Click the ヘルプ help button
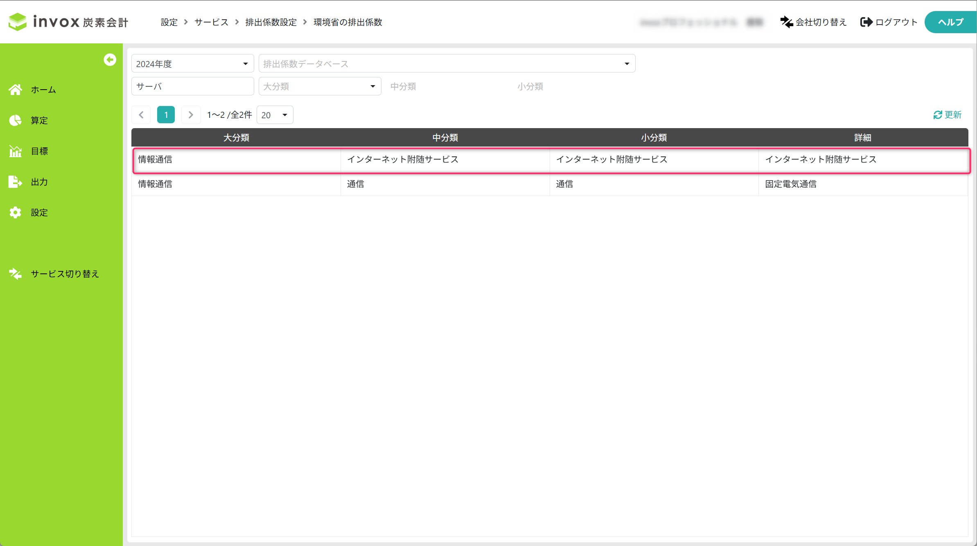This screenshot has width=977, height=546. point(950,22)
